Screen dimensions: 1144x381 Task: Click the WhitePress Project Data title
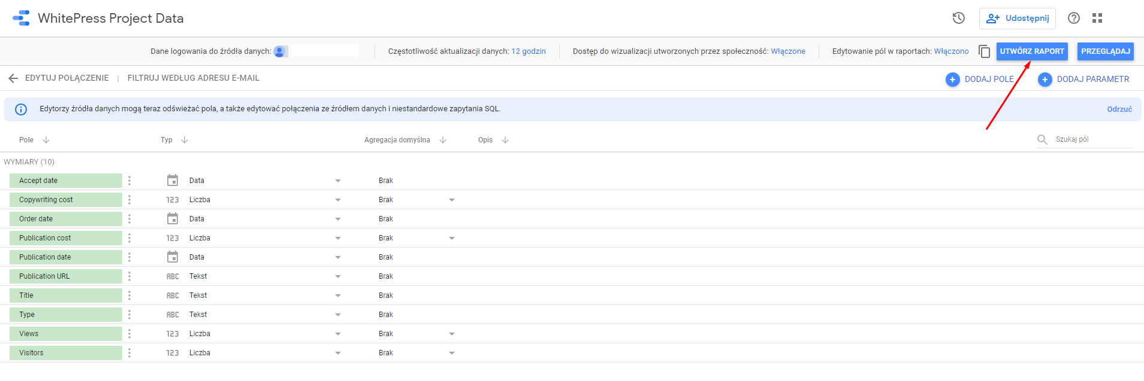tap(111, 19)
